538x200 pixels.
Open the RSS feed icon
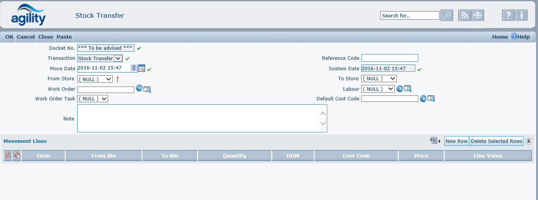[x=464, y=15]
